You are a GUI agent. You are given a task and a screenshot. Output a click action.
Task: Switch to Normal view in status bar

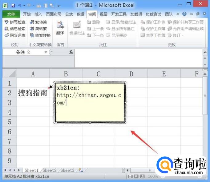click(130, 176)
